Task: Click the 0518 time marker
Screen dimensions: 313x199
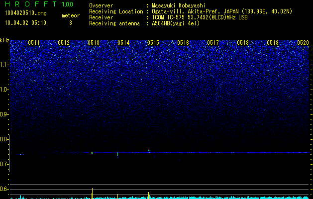Action: pos(243,43)
